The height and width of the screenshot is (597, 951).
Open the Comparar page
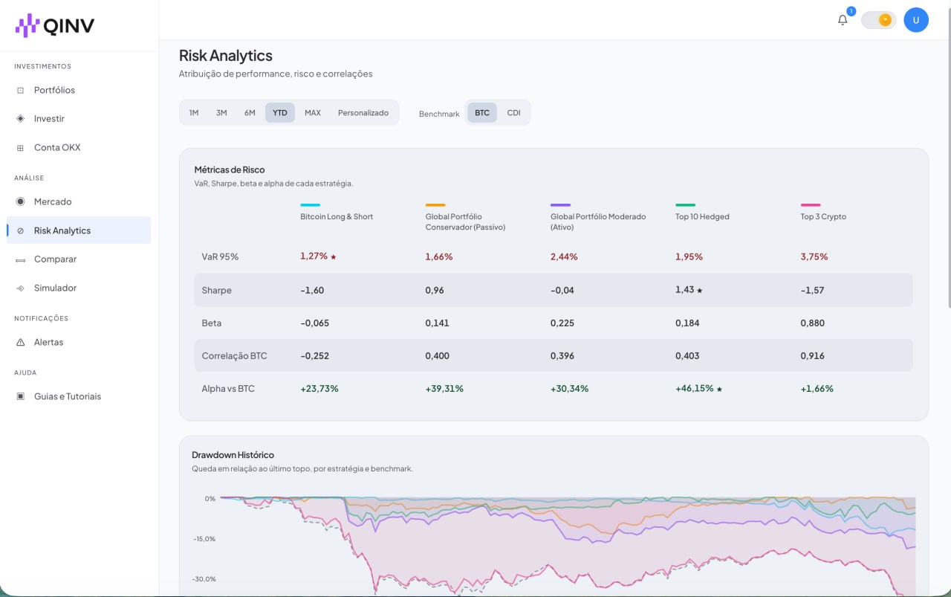[79, 259]
